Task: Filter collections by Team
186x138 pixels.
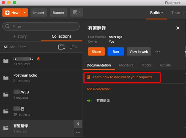Action: pyautogui.click(x=22, y=47)
